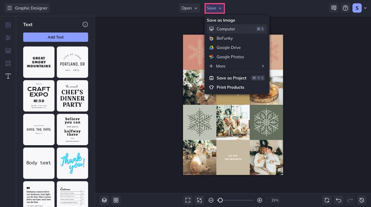Adjust the zoom slider handle
The width and height of the screenshot is (371, 207).
click(x=220, y=200)
